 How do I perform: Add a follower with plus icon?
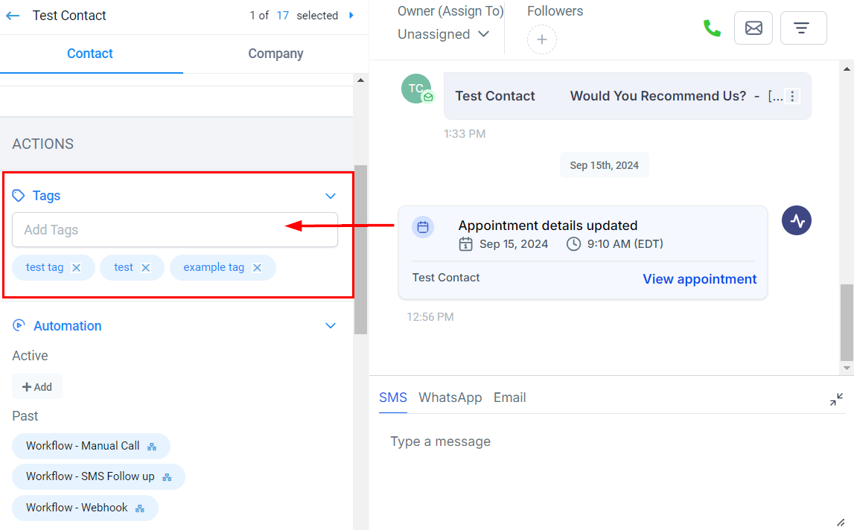(541, 39)
